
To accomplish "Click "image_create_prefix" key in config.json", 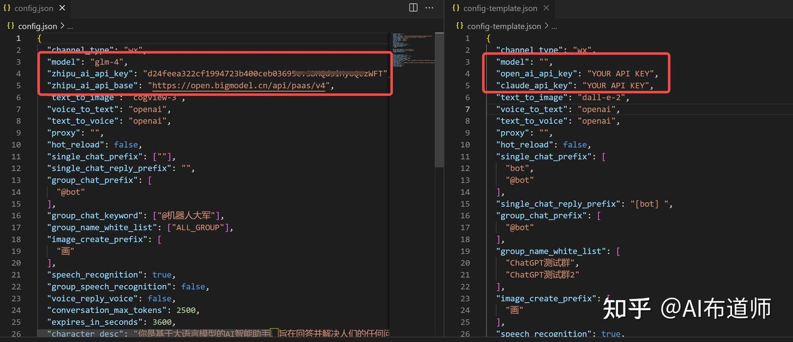I will [x=97, y=239].
